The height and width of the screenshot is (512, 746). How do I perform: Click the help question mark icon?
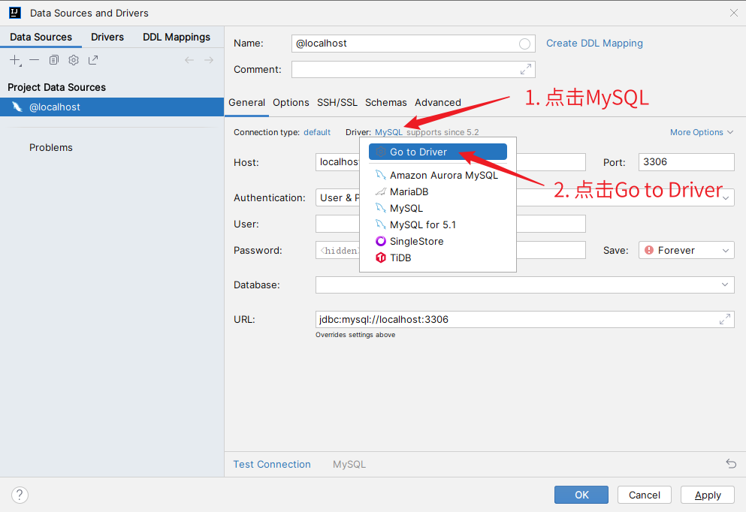(20, 495)
